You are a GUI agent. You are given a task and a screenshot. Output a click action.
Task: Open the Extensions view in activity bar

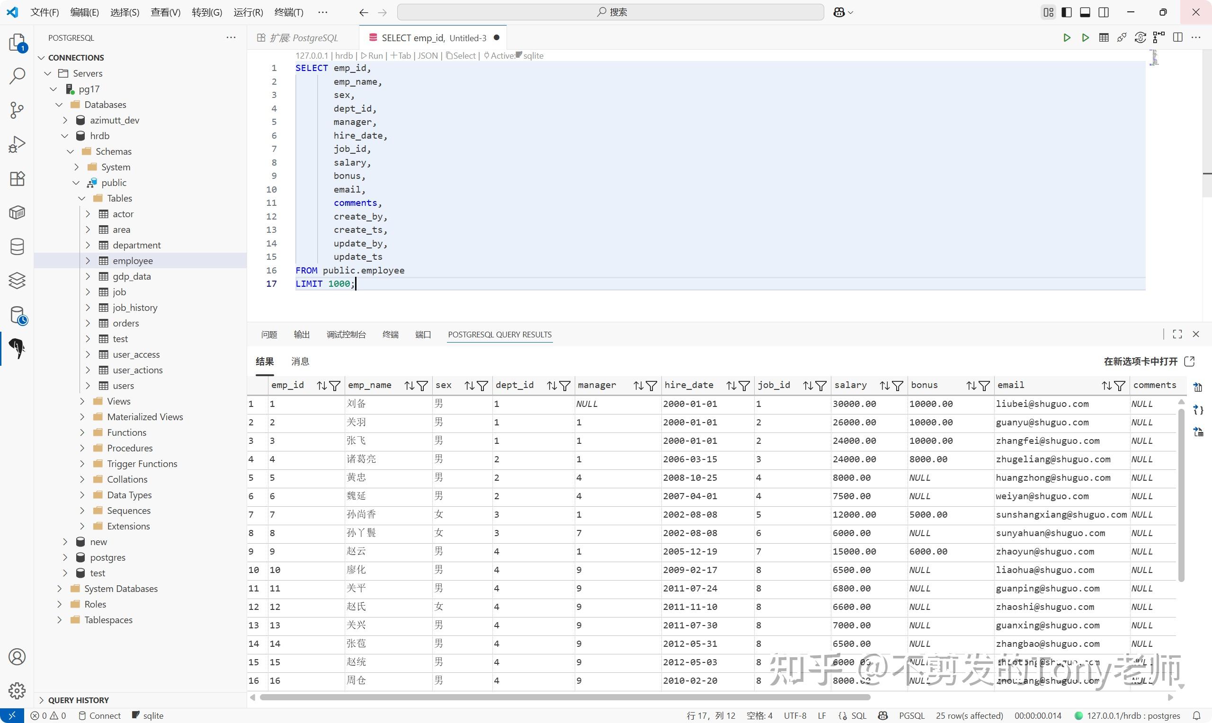coord(17,178)
